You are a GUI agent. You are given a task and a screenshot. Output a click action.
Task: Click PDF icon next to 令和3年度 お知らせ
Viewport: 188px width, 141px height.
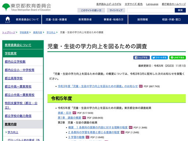tap(141, 86)
